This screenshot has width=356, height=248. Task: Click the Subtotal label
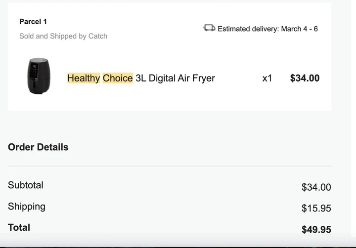coord(26,185)
